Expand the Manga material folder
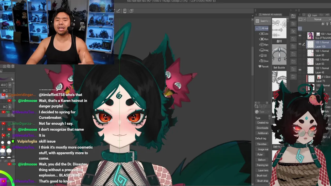 260,45
